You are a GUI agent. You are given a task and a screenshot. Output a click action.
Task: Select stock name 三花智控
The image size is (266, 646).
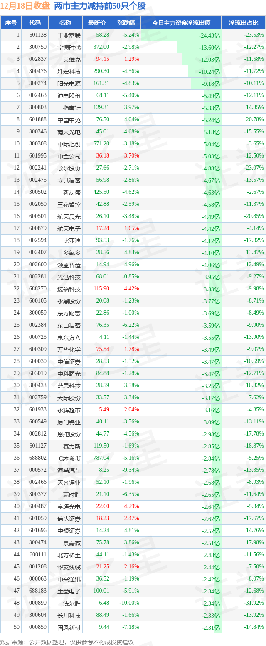(69, 204)
